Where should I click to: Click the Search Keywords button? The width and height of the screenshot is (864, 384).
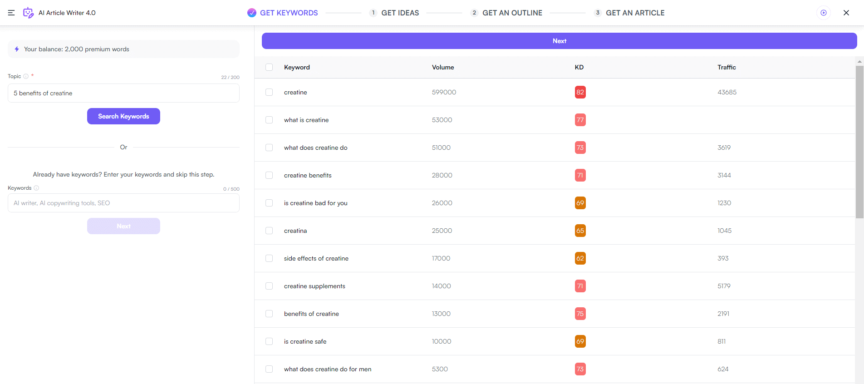pos(123,116)
